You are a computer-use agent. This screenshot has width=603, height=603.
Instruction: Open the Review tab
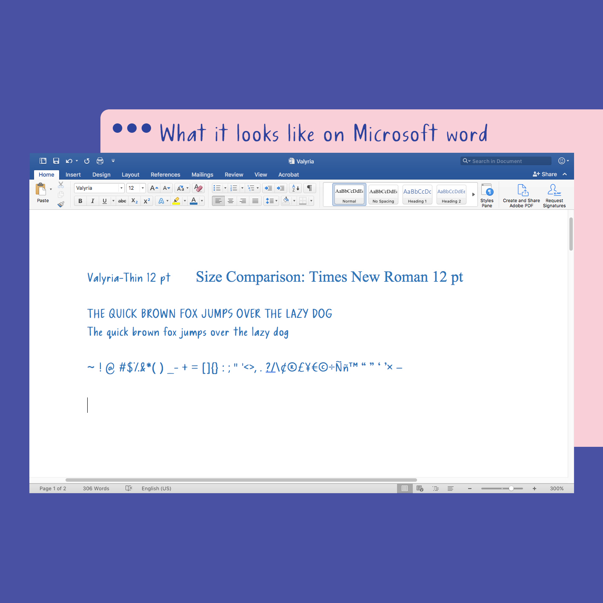tap(234, 174)
